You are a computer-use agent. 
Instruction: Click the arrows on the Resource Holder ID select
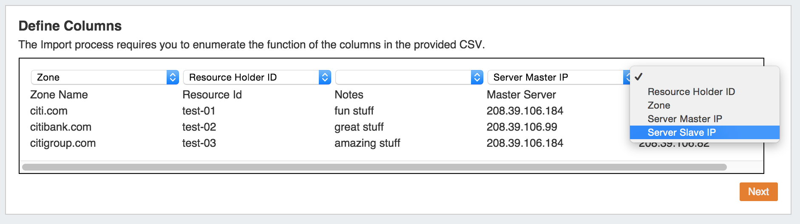click(325, 77)
